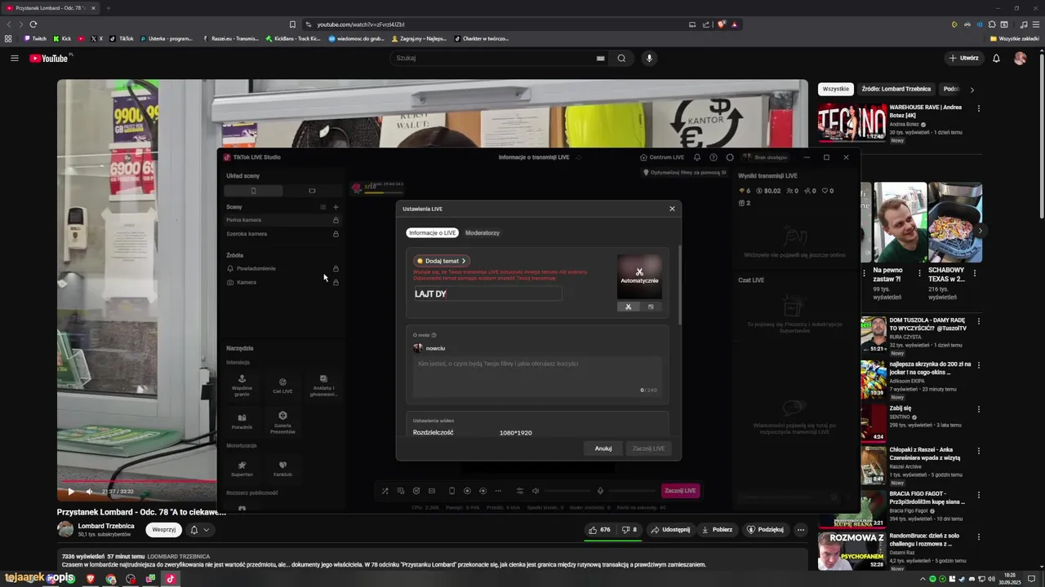Open the help question mark in TikTok LIVE Studio
Screen dimensions: 1045x587
click(x=714, y=157)
